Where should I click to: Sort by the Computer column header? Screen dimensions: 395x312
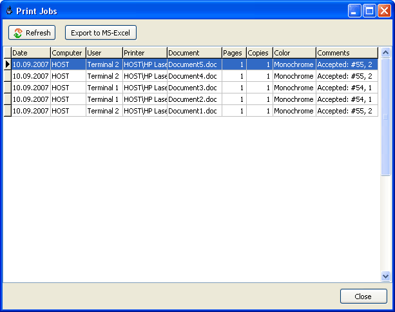pos(68,53)
